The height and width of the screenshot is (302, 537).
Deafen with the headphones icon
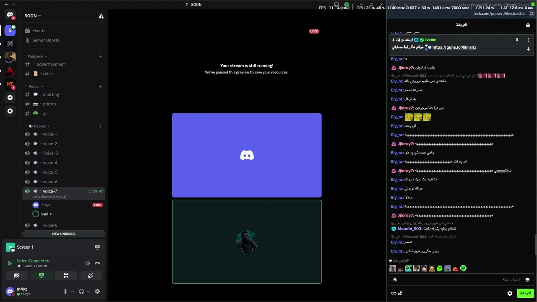tap(81, 292)
